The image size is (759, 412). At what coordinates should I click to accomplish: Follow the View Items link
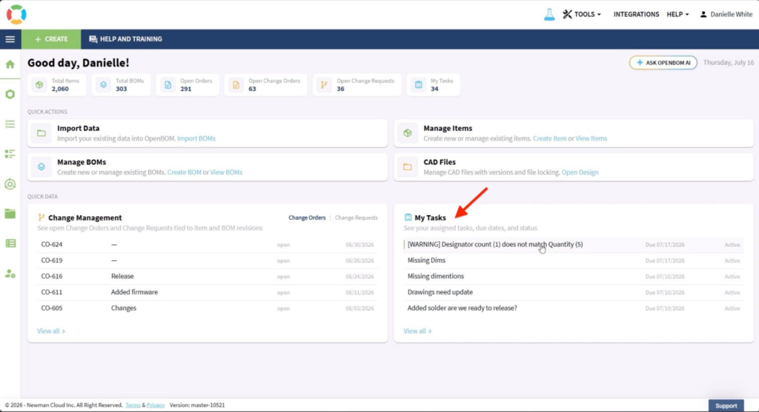pos(591,138)
